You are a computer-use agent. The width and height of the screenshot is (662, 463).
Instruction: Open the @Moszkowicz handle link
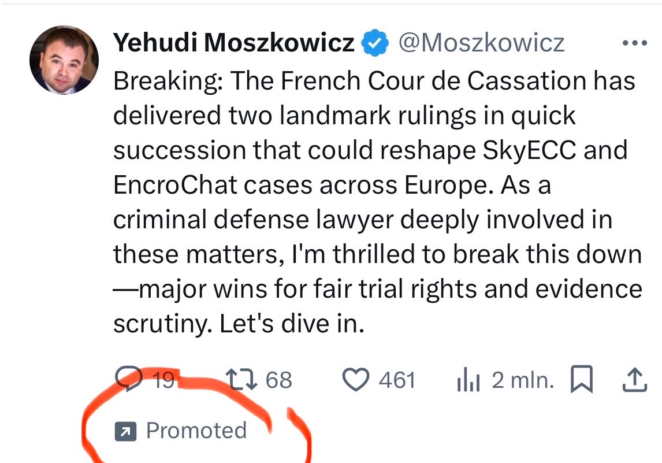[x=482, y=43]
